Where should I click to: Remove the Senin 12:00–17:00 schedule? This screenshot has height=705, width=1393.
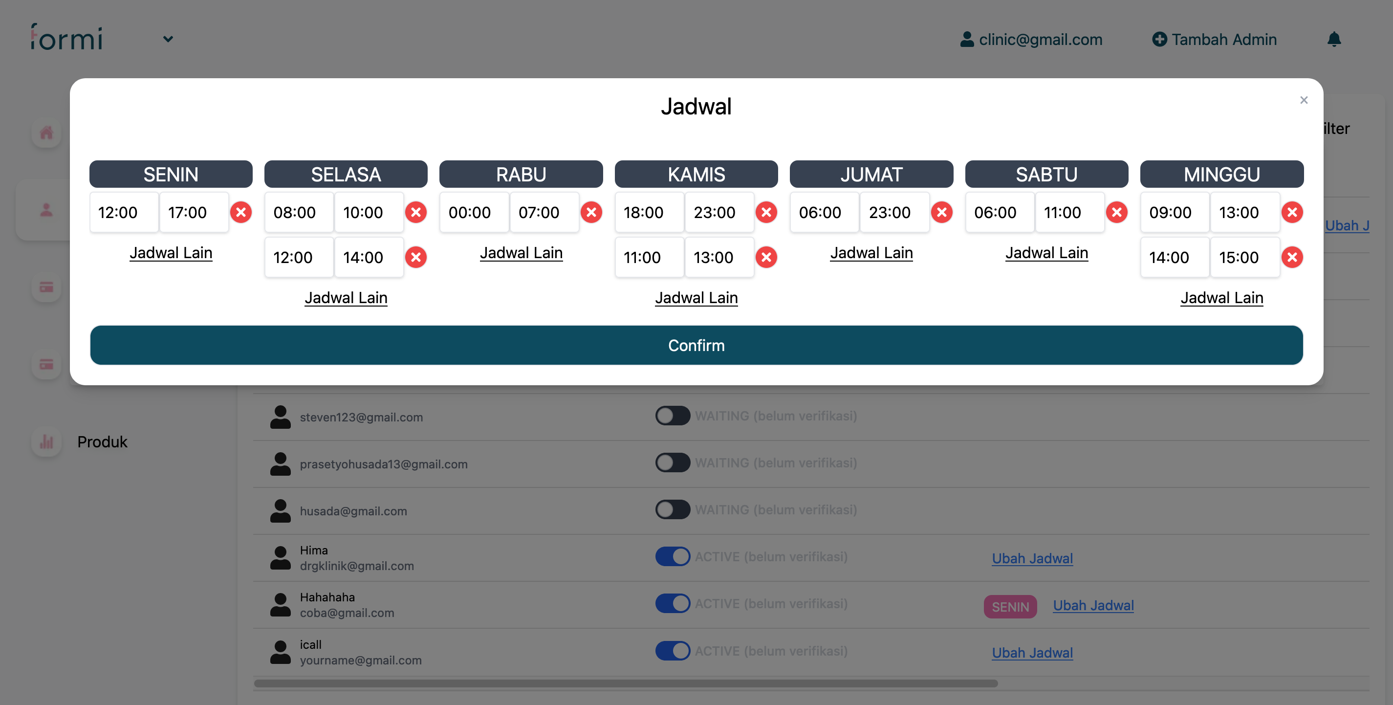click(x=240, y=212)
